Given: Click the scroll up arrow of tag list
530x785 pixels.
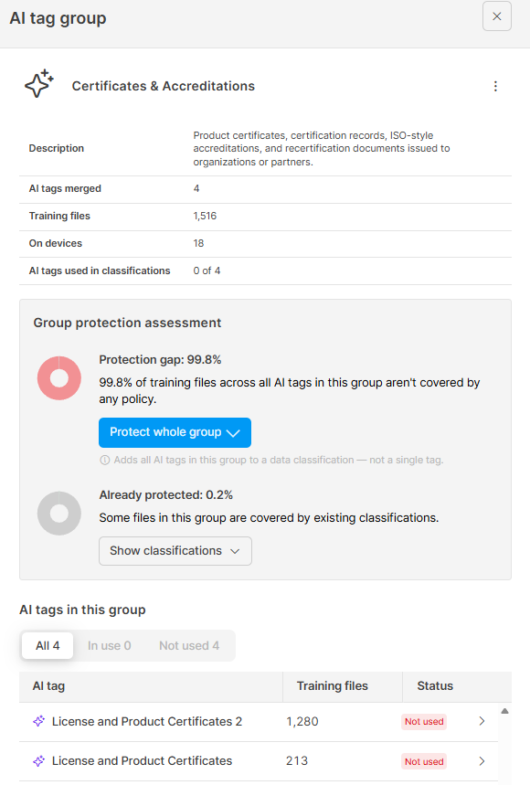Looking at the screenshot, I should [x=505, y=711].
